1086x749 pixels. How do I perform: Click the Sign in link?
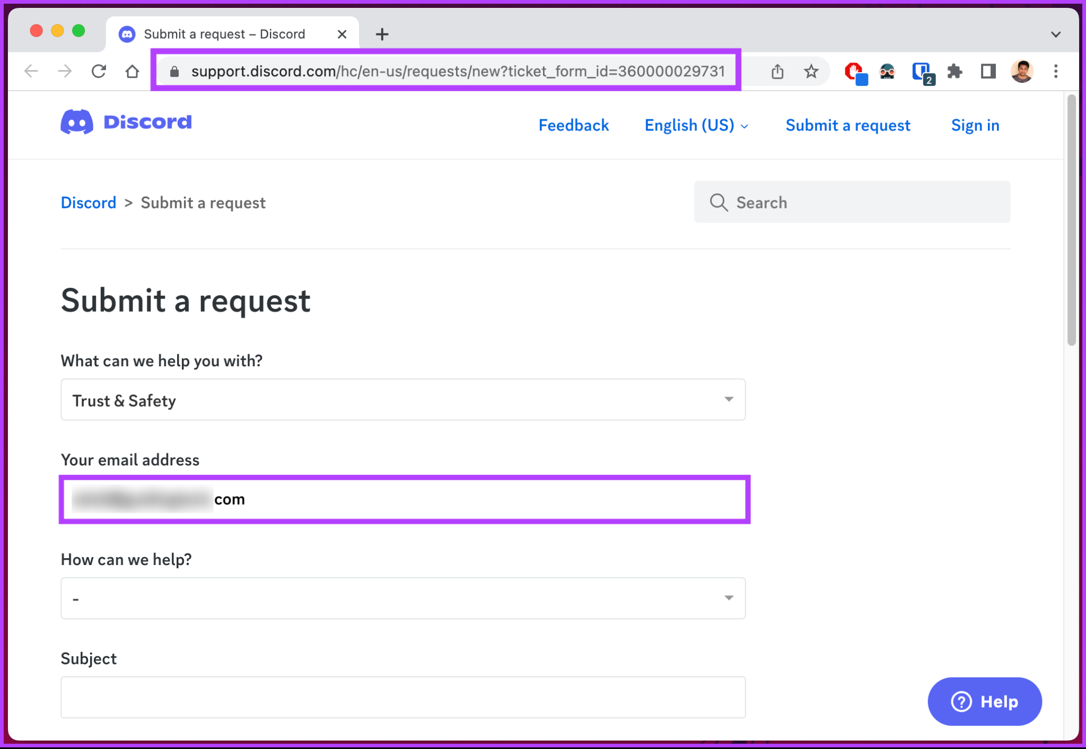[975, 125]
